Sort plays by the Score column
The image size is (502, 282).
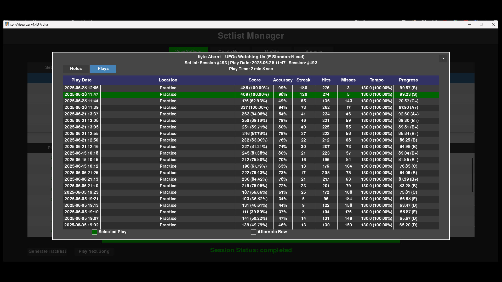255,80
